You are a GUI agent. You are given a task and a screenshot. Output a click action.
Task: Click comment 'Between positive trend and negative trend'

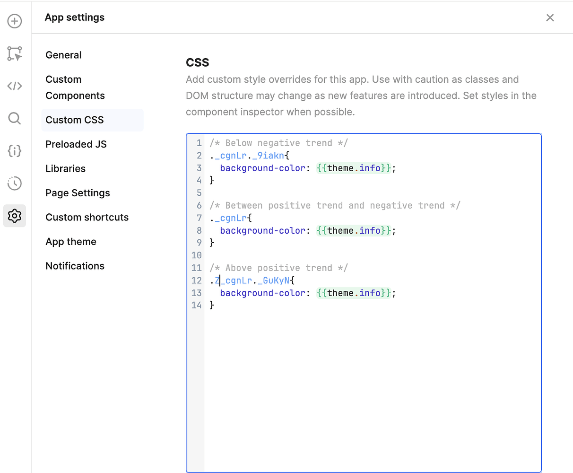pos(335,205)
